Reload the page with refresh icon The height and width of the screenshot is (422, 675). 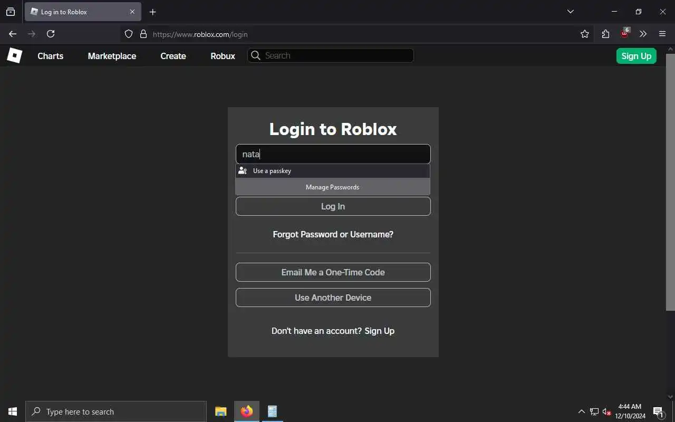(x=51, y=34)
